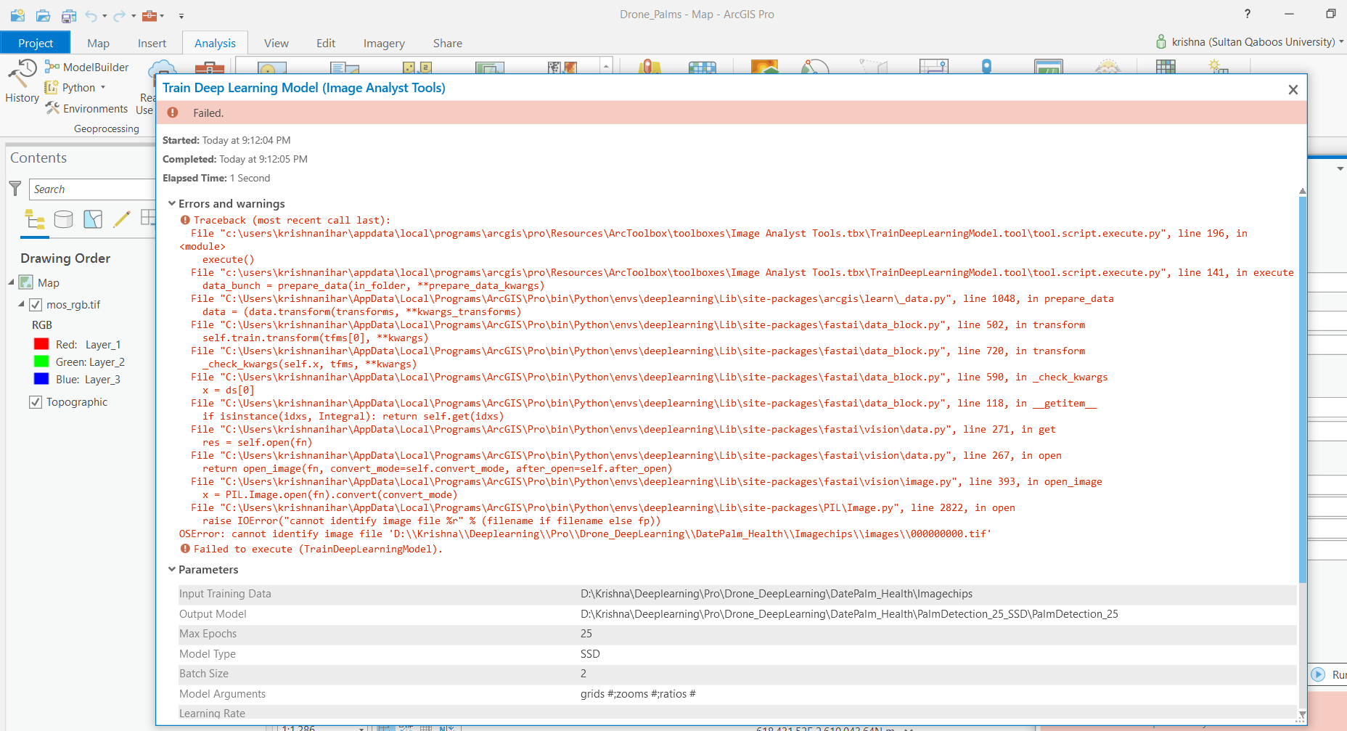Click the Map icon in Contents tree
The height and width of the screenshot is (731, 1347).
(26, 282)
